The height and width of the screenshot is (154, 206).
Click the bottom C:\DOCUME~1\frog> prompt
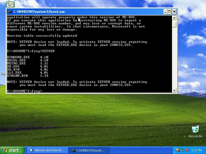(x=24, y=91)
